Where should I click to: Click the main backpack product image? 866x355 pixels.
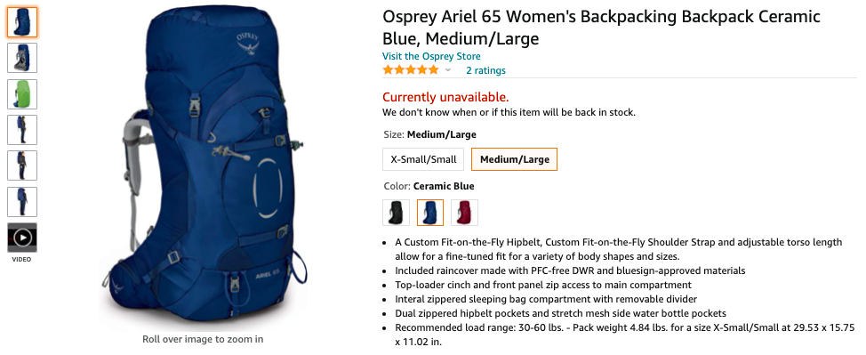click(204, 165)
